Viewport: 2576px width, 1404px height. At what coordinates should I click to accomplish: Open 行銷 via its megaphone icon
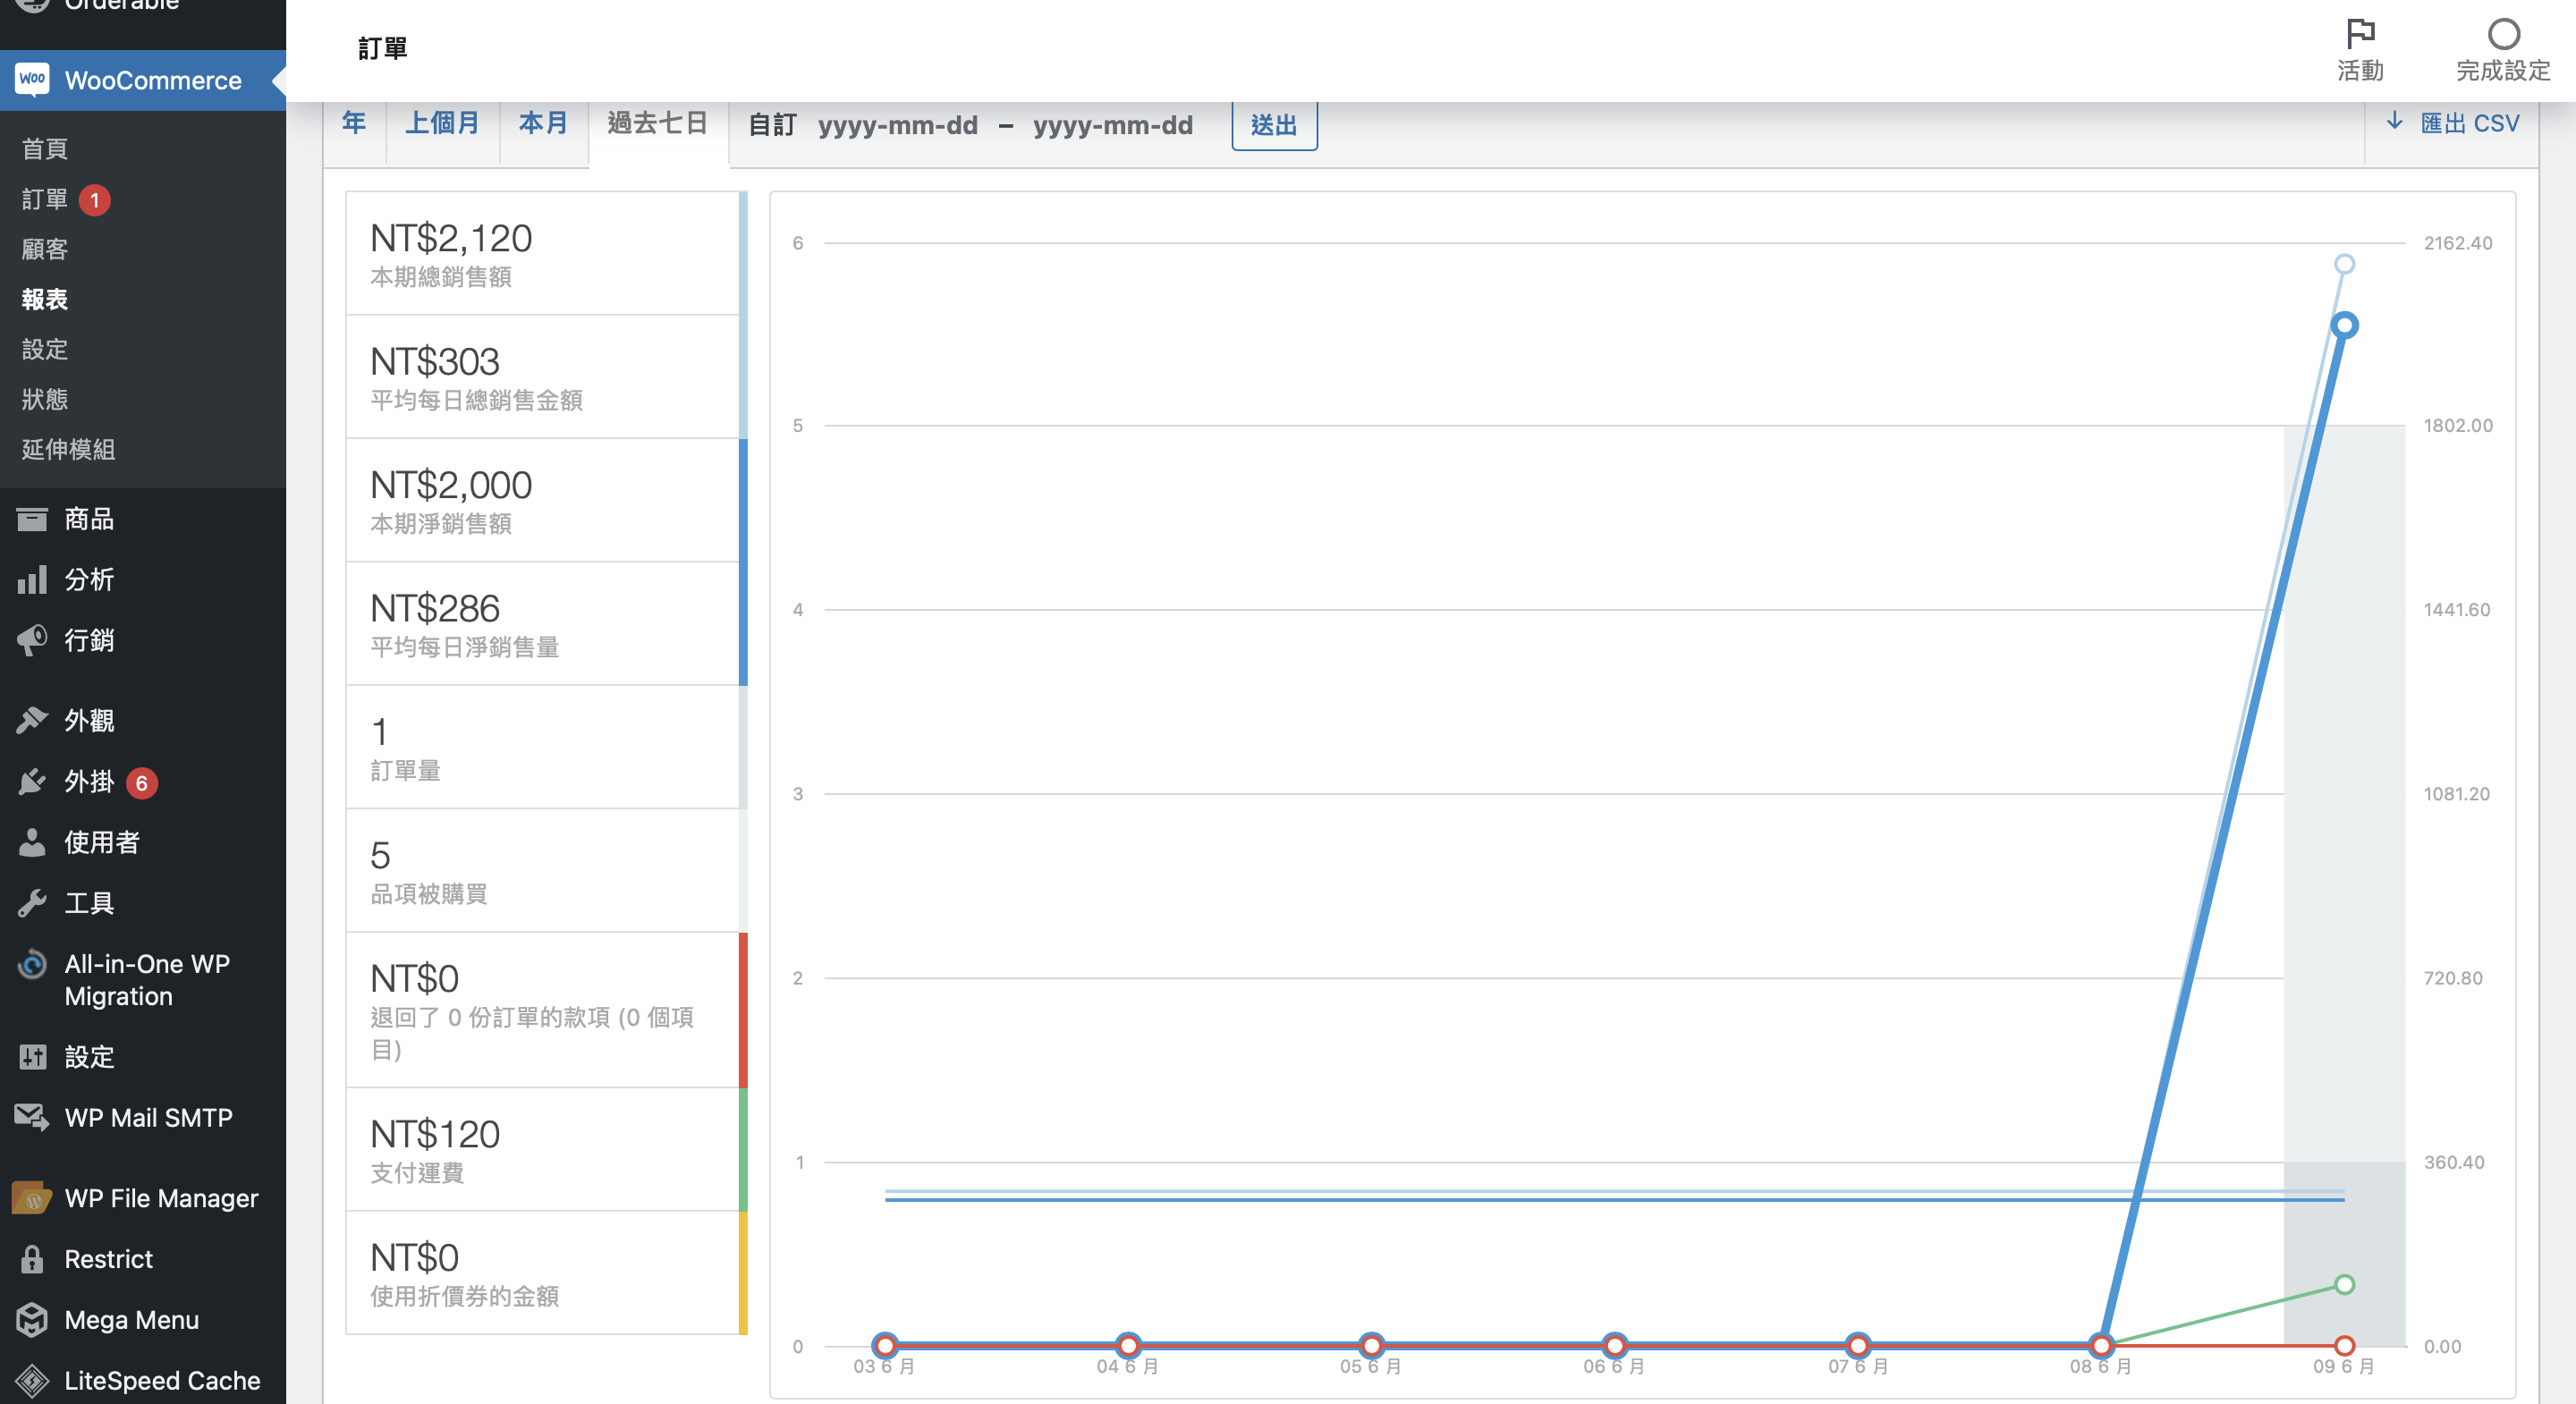(x=32, y=640)
